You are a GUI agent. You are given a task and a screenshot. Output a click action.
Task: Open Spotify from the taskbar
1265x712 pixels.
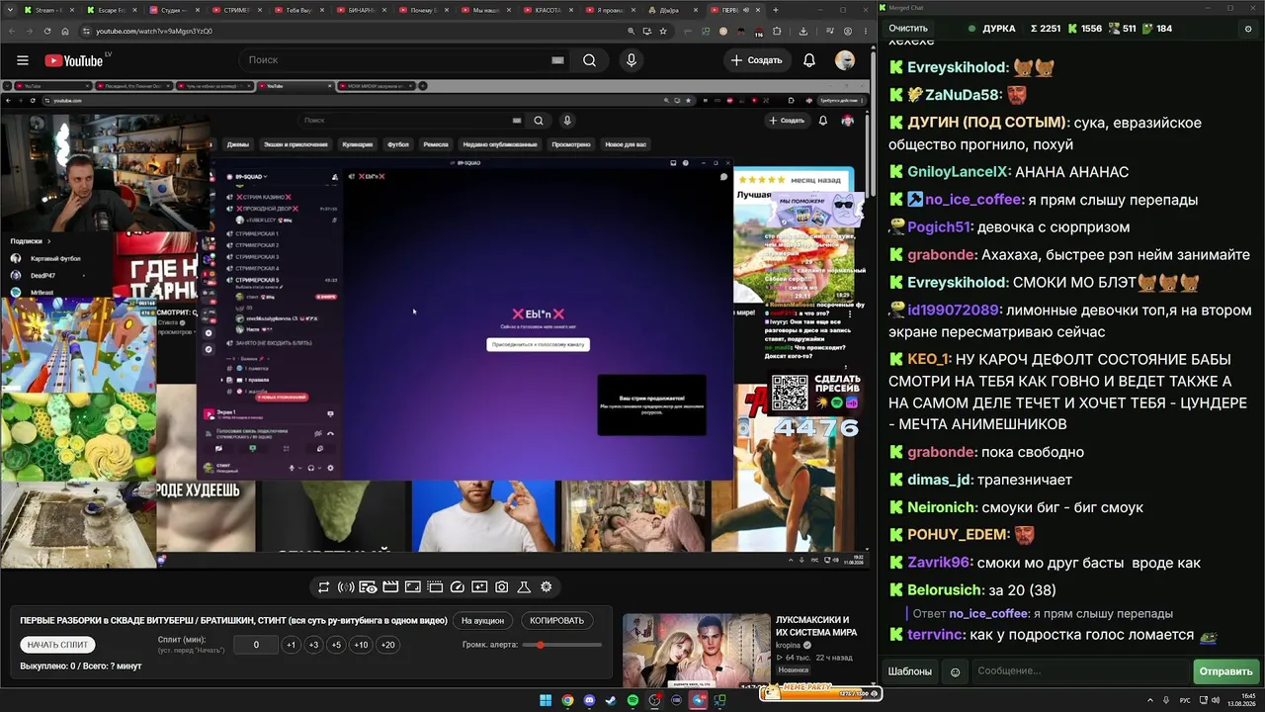(x=633, y=700)
